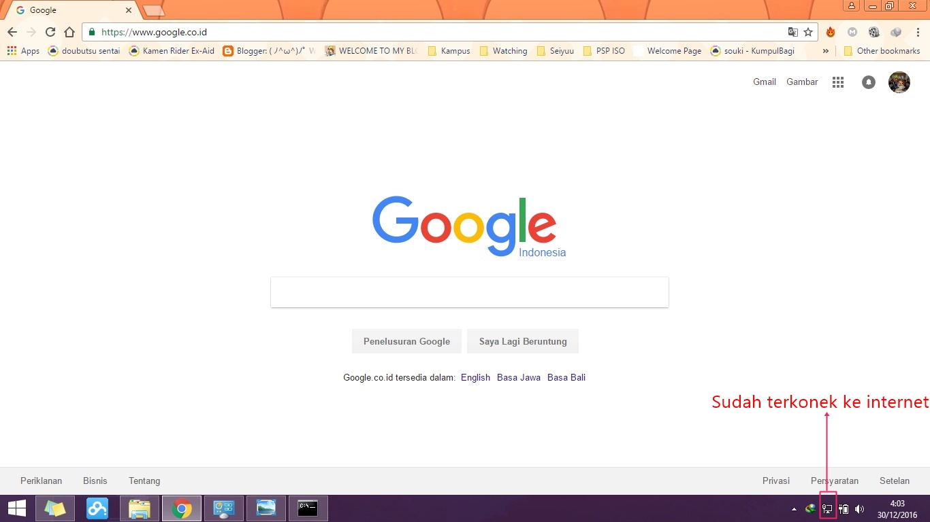This screenshot has width=930, height=522.
Task: Close the Google tab
Action: [x=129, y=10]
